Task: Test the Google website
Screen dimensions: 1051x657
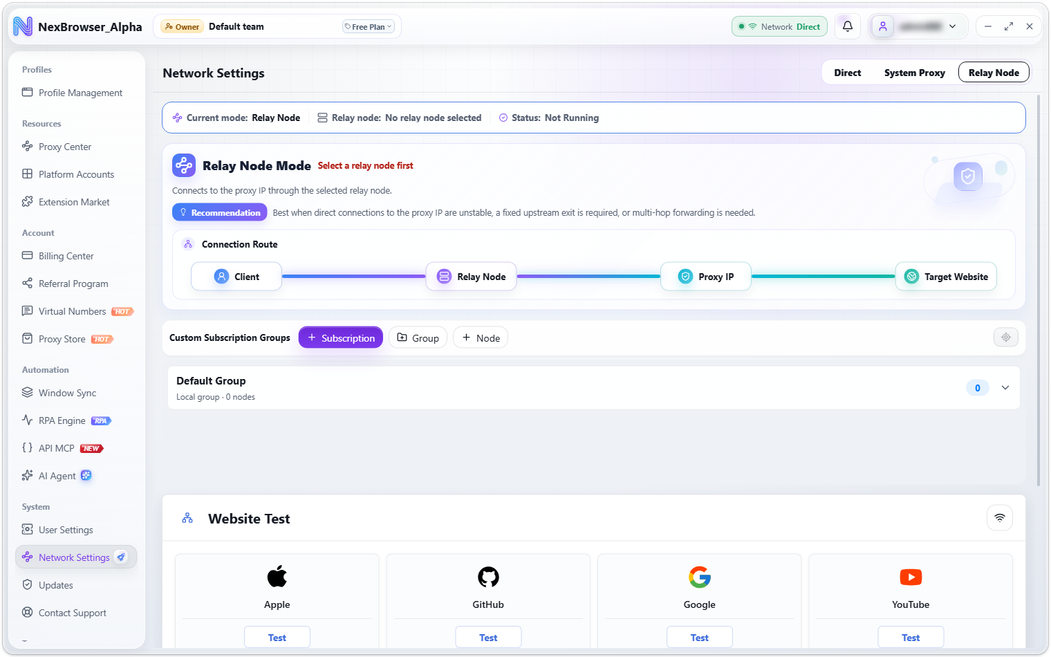Action: click(700, 637)
